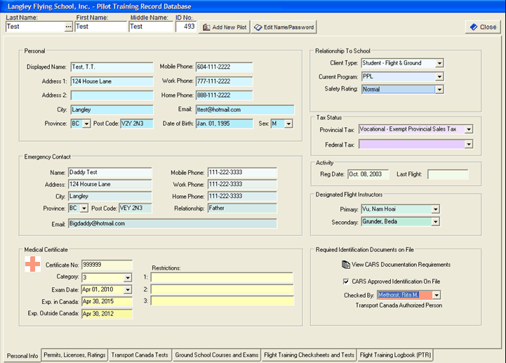Expand the Safety Rating dropdown

point(439,90)
